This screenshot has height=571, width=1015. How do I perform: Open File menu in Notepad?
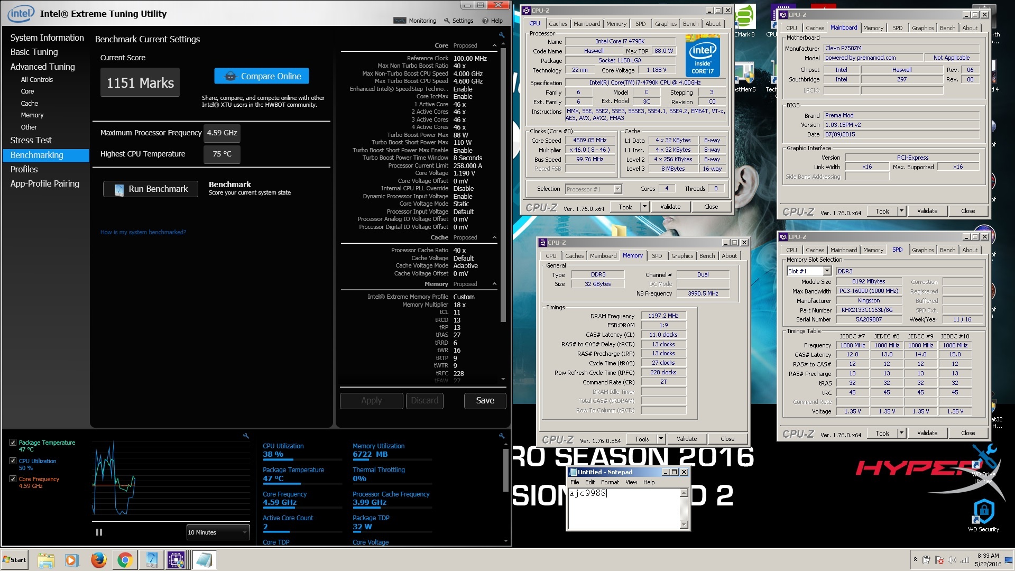coord(575,482)
